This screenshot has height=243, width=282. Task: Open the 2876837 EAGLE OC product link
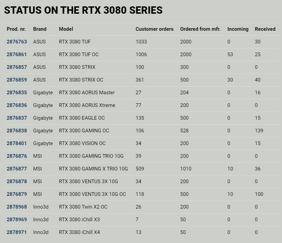click(x=17, y=118)
